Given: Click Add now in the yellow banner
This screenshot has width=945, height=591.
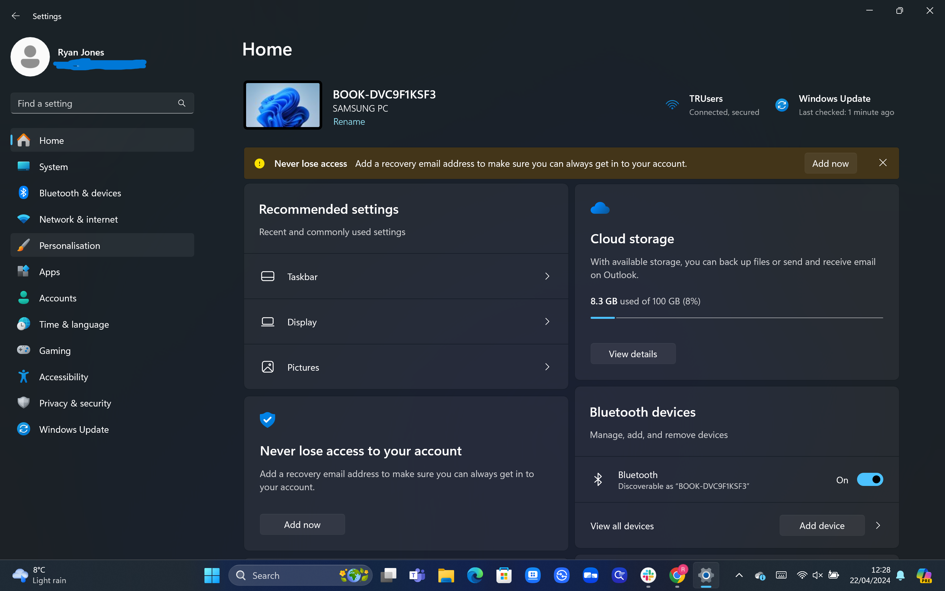Looking at the screenshot, I should pos(830,164).
